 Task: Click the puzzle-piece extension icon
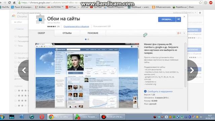[x=40, y=19]
